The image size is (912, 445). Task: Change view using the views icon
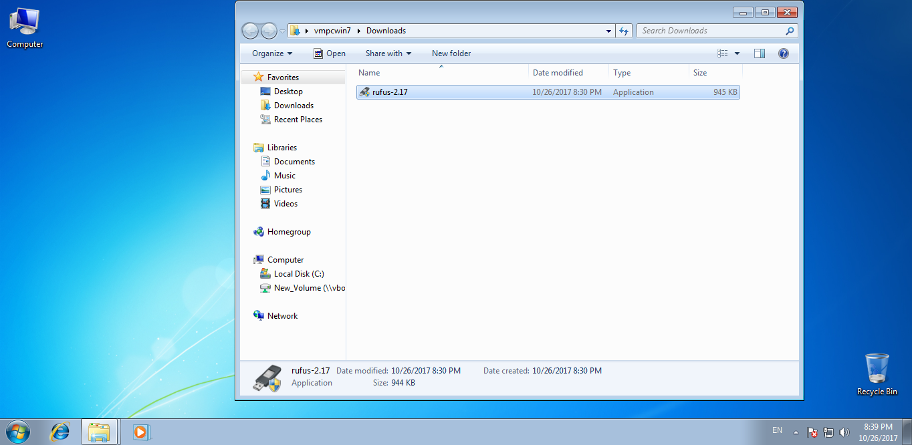pos(722,53)
